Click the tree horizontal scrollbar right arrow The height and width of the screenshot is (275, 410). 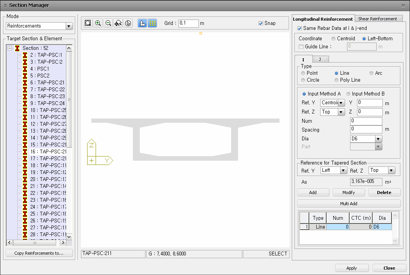coord(63,243)
